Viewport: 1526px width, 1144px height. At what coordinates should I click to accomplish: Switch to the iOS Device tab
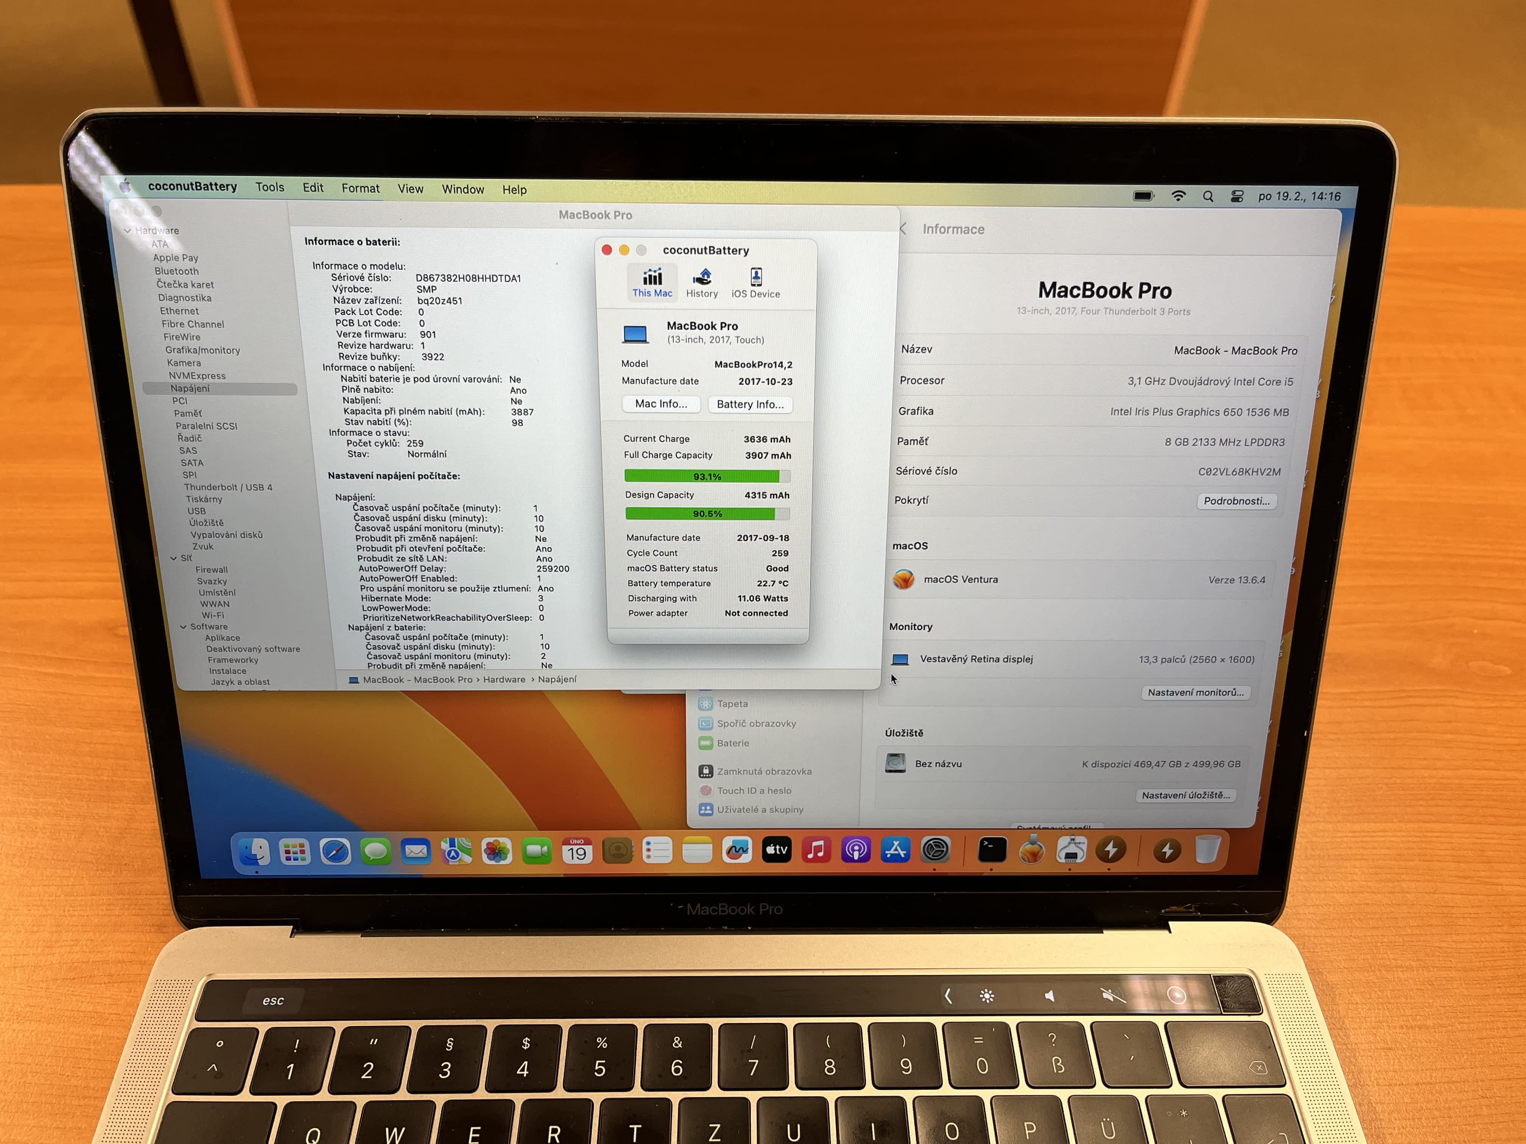click(x=755, y=283)
